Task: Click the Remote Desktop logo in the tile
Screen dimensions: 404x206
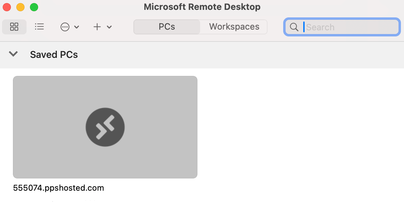Action: pyautogui.click(x=105, y=127)
